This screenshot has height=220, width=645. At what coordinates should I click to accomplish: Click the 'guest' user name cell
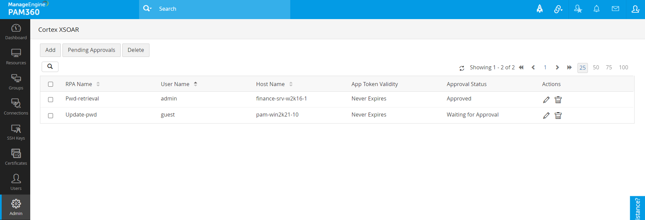(x=168, y=115)
